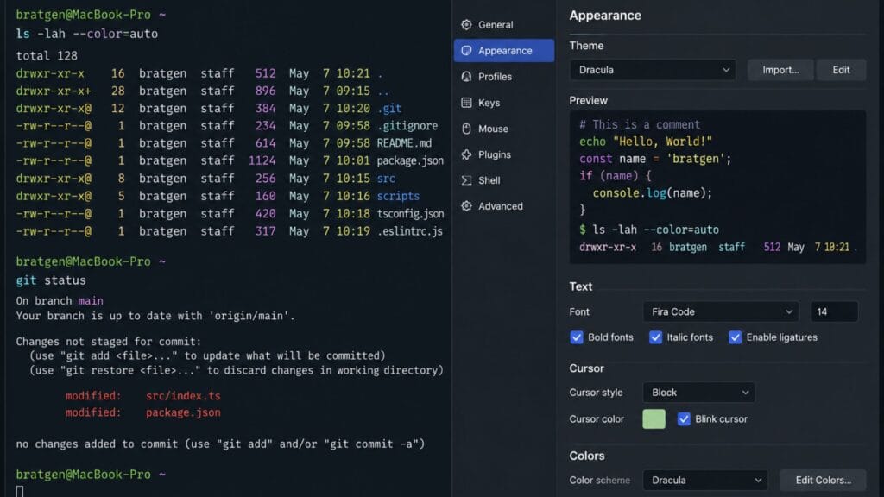Switch to Mouse settings section
Image resolution: width=884 pixels, height=497 pixels.
504,129
